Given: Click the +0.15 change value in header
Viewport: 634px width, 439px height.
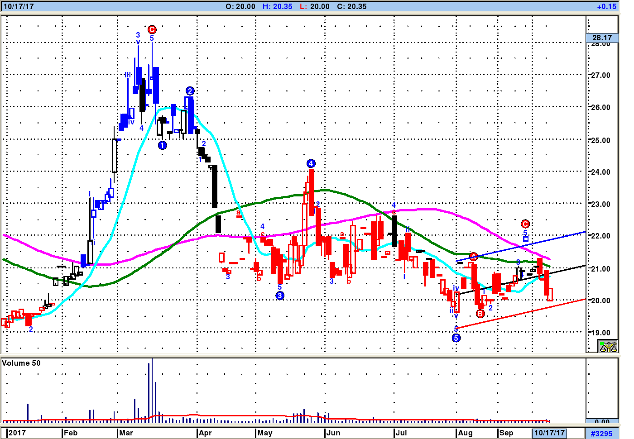Looking at the screenshot, I should (x=606, y=6).
